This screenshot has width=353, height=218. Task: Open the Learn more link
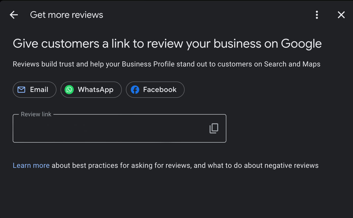coord(31,166)
